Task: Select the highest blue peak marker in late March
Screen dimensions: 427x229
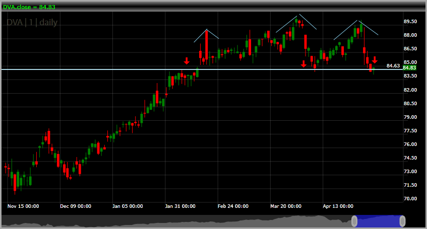Action: [x=296, y=23]
